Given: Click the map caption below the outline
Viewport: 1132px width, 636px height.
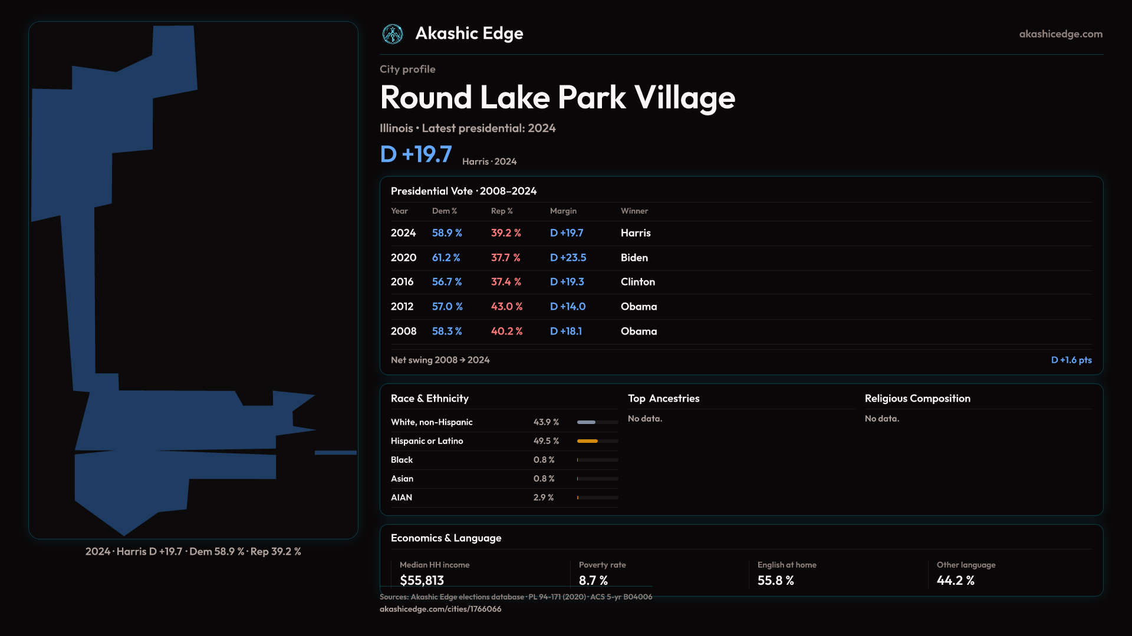Looking at the screenshot, I should 193,552.
